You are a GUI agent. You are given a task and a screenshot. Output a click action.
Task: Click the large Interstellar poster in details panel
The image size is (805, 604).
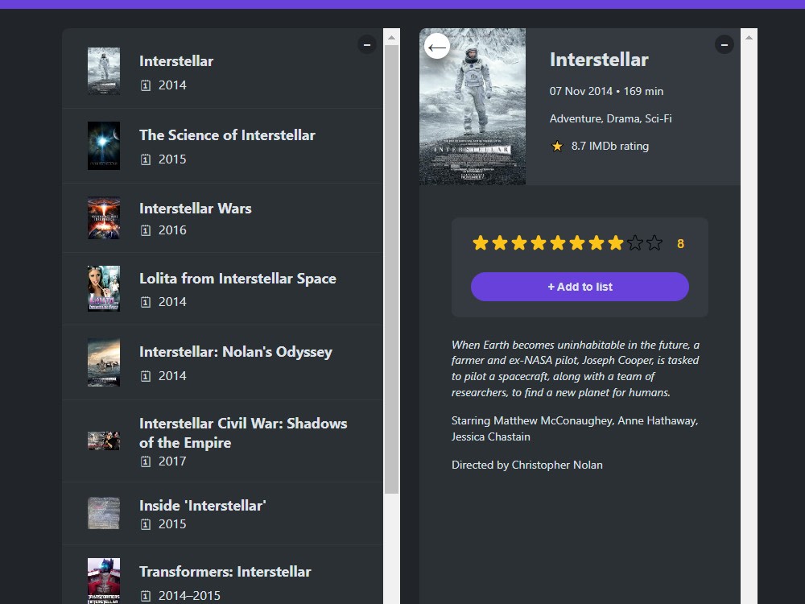473,106
